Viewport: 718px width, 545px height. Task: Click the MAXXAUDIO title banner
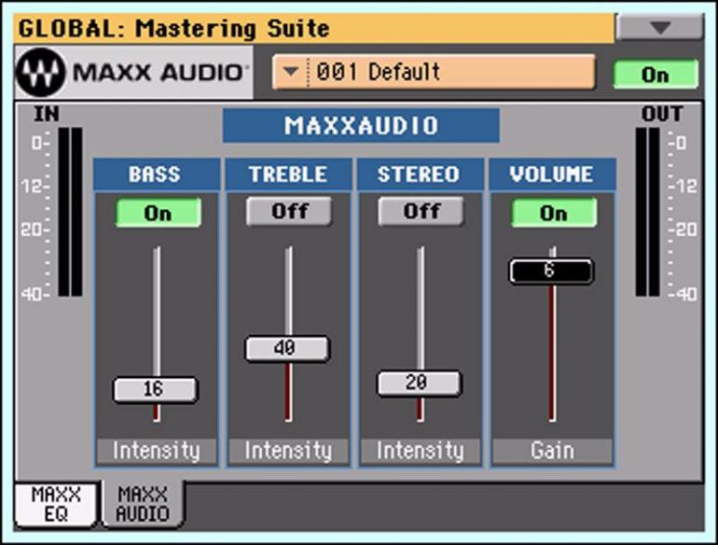(x=361, y=126)
